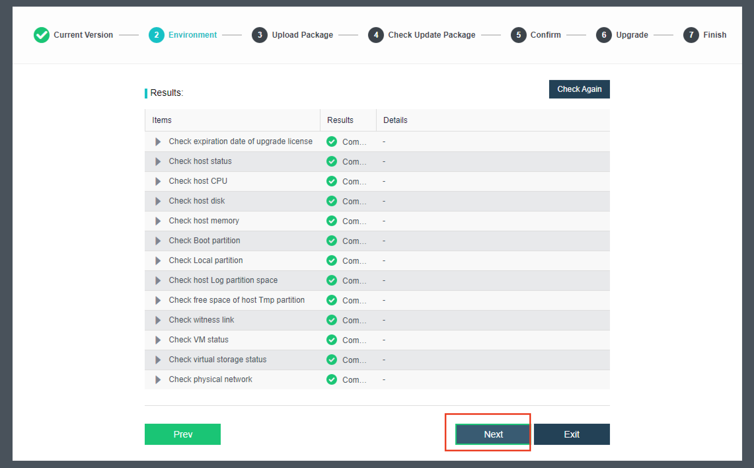754x468 pixels.
Task: Click the green checkmark for Current Version step
Action: pyautogui.click(x=42, y=35)
